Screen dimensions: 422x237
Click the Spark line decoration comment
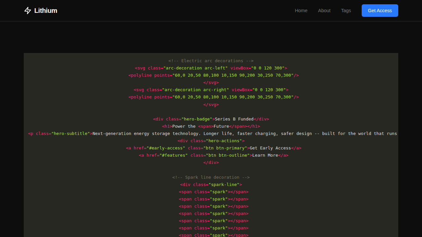[211, 177]
